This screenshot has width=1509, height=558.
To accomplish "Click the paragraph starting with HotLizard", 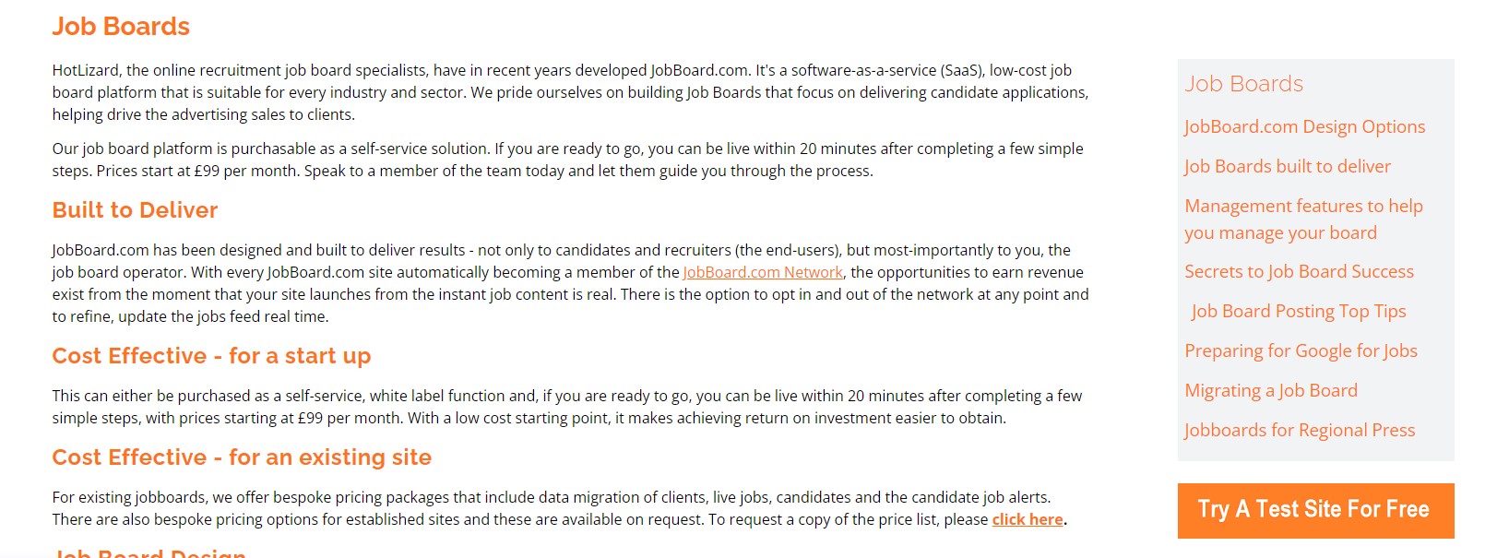I will (570, 92).
